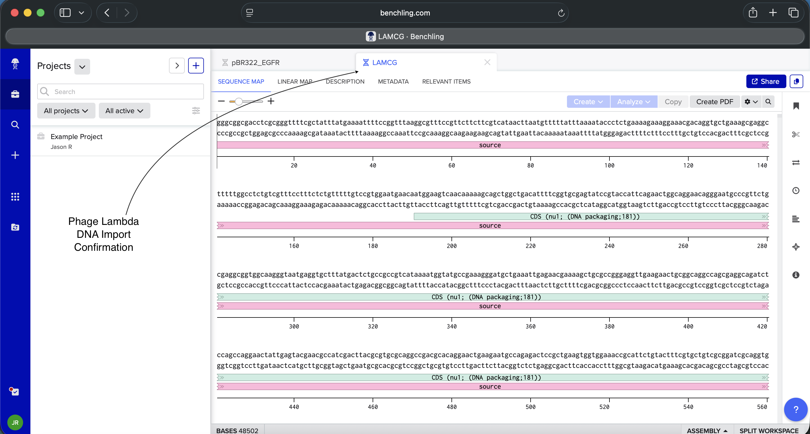This screenshot has width=810, height=434.
Task: Open the apps grid in the blue sidebar
Action: click(x=15, y=196)
